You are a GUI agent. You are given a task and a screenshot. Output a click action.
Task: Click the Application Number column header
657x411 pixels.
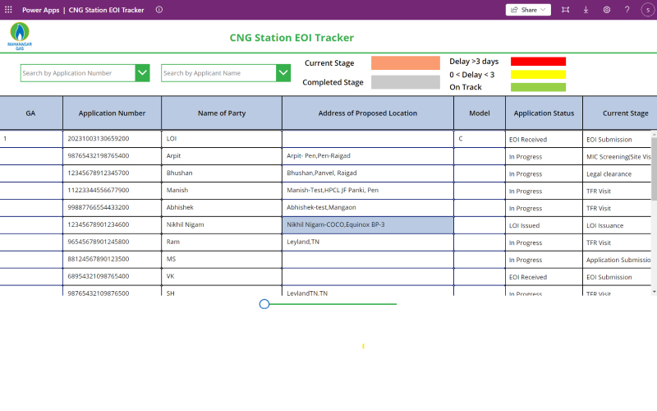112,113
